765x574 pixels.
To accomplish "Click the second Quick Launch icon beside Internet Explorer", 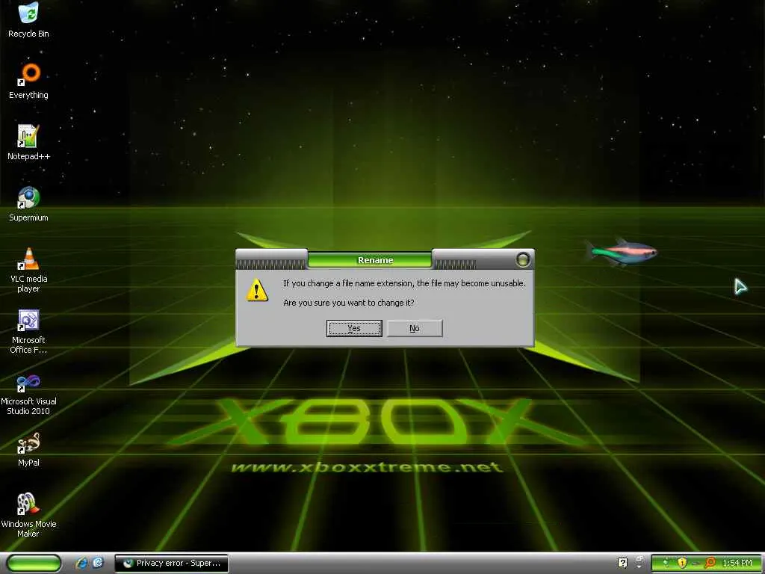I will click(98, 564).
